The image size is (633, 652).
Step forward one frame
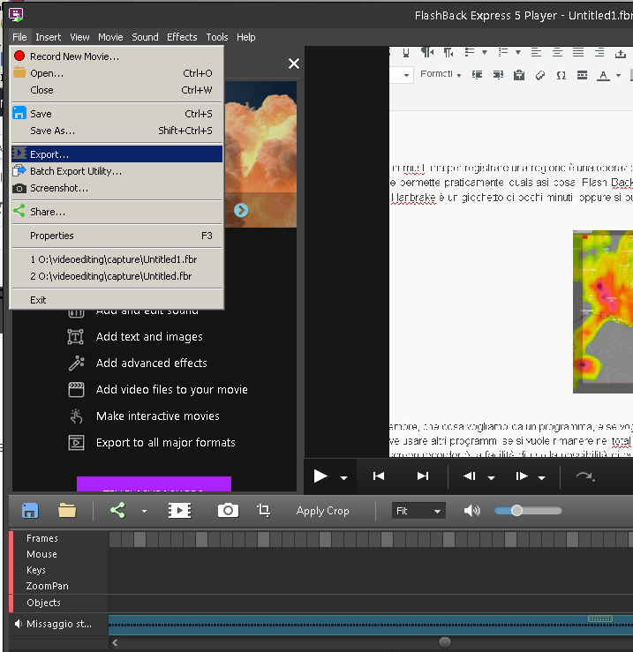pyautogui.click(x=521, y=476)
